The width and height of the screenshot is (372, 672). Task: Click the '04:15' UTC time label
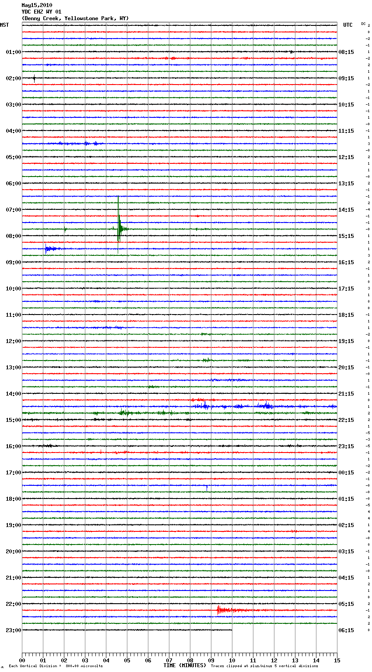(x=346, y=578)
